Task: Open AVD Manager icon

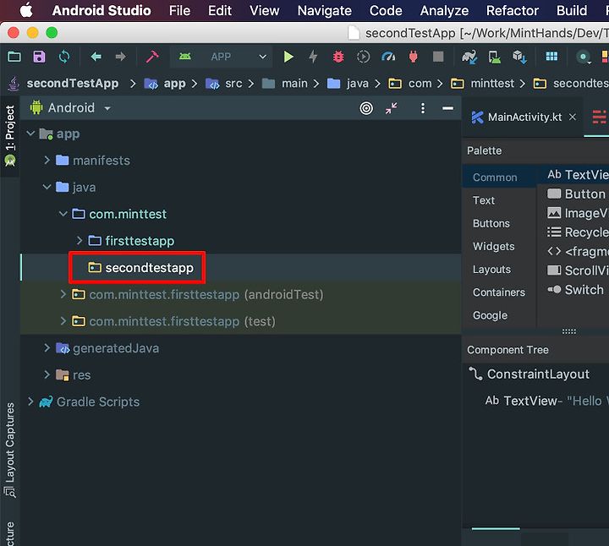Action: (495, 57)
